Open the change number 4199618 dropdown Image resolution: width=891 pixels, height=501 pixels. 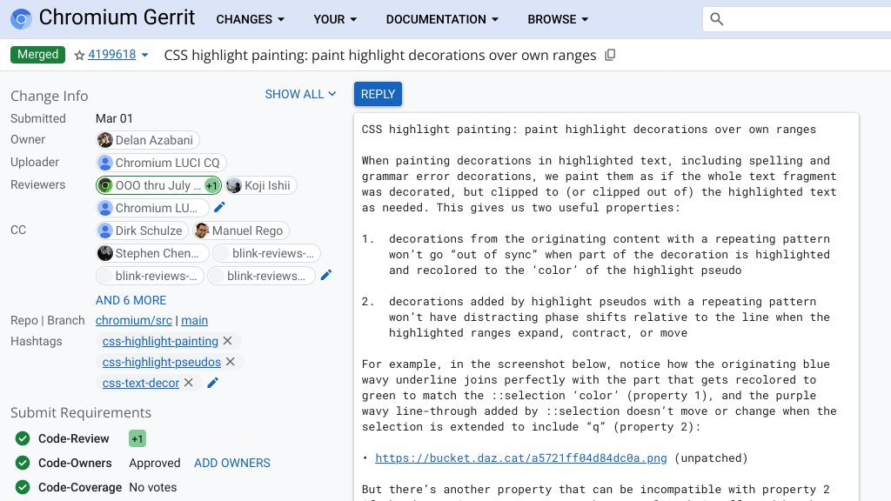coord(144,55)
